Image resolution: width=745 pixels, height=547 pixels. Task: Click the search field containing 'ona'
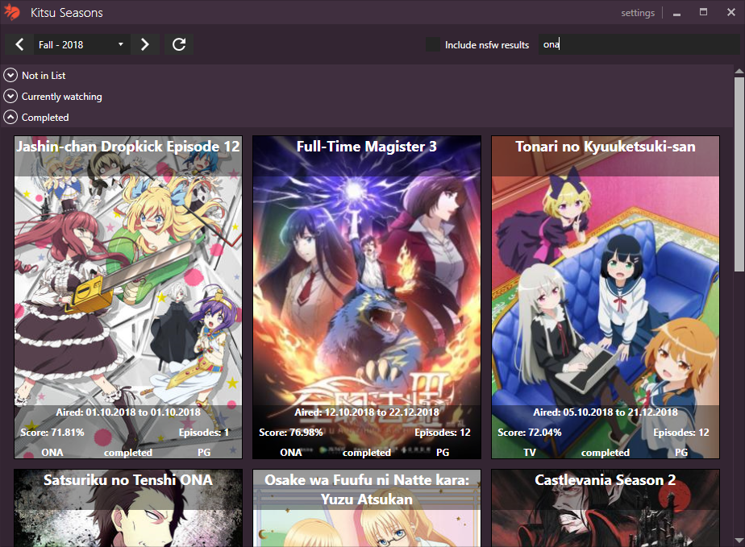click(x=639, y=44)
